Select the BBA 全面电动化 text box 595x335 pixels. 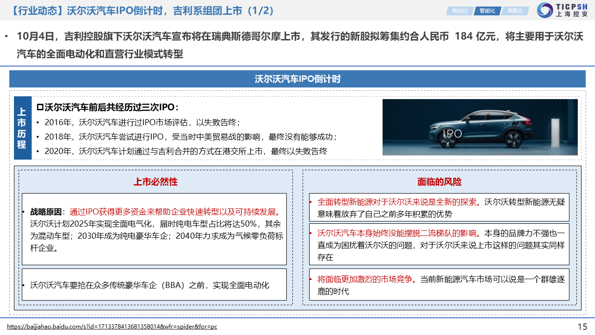(154, 285)
